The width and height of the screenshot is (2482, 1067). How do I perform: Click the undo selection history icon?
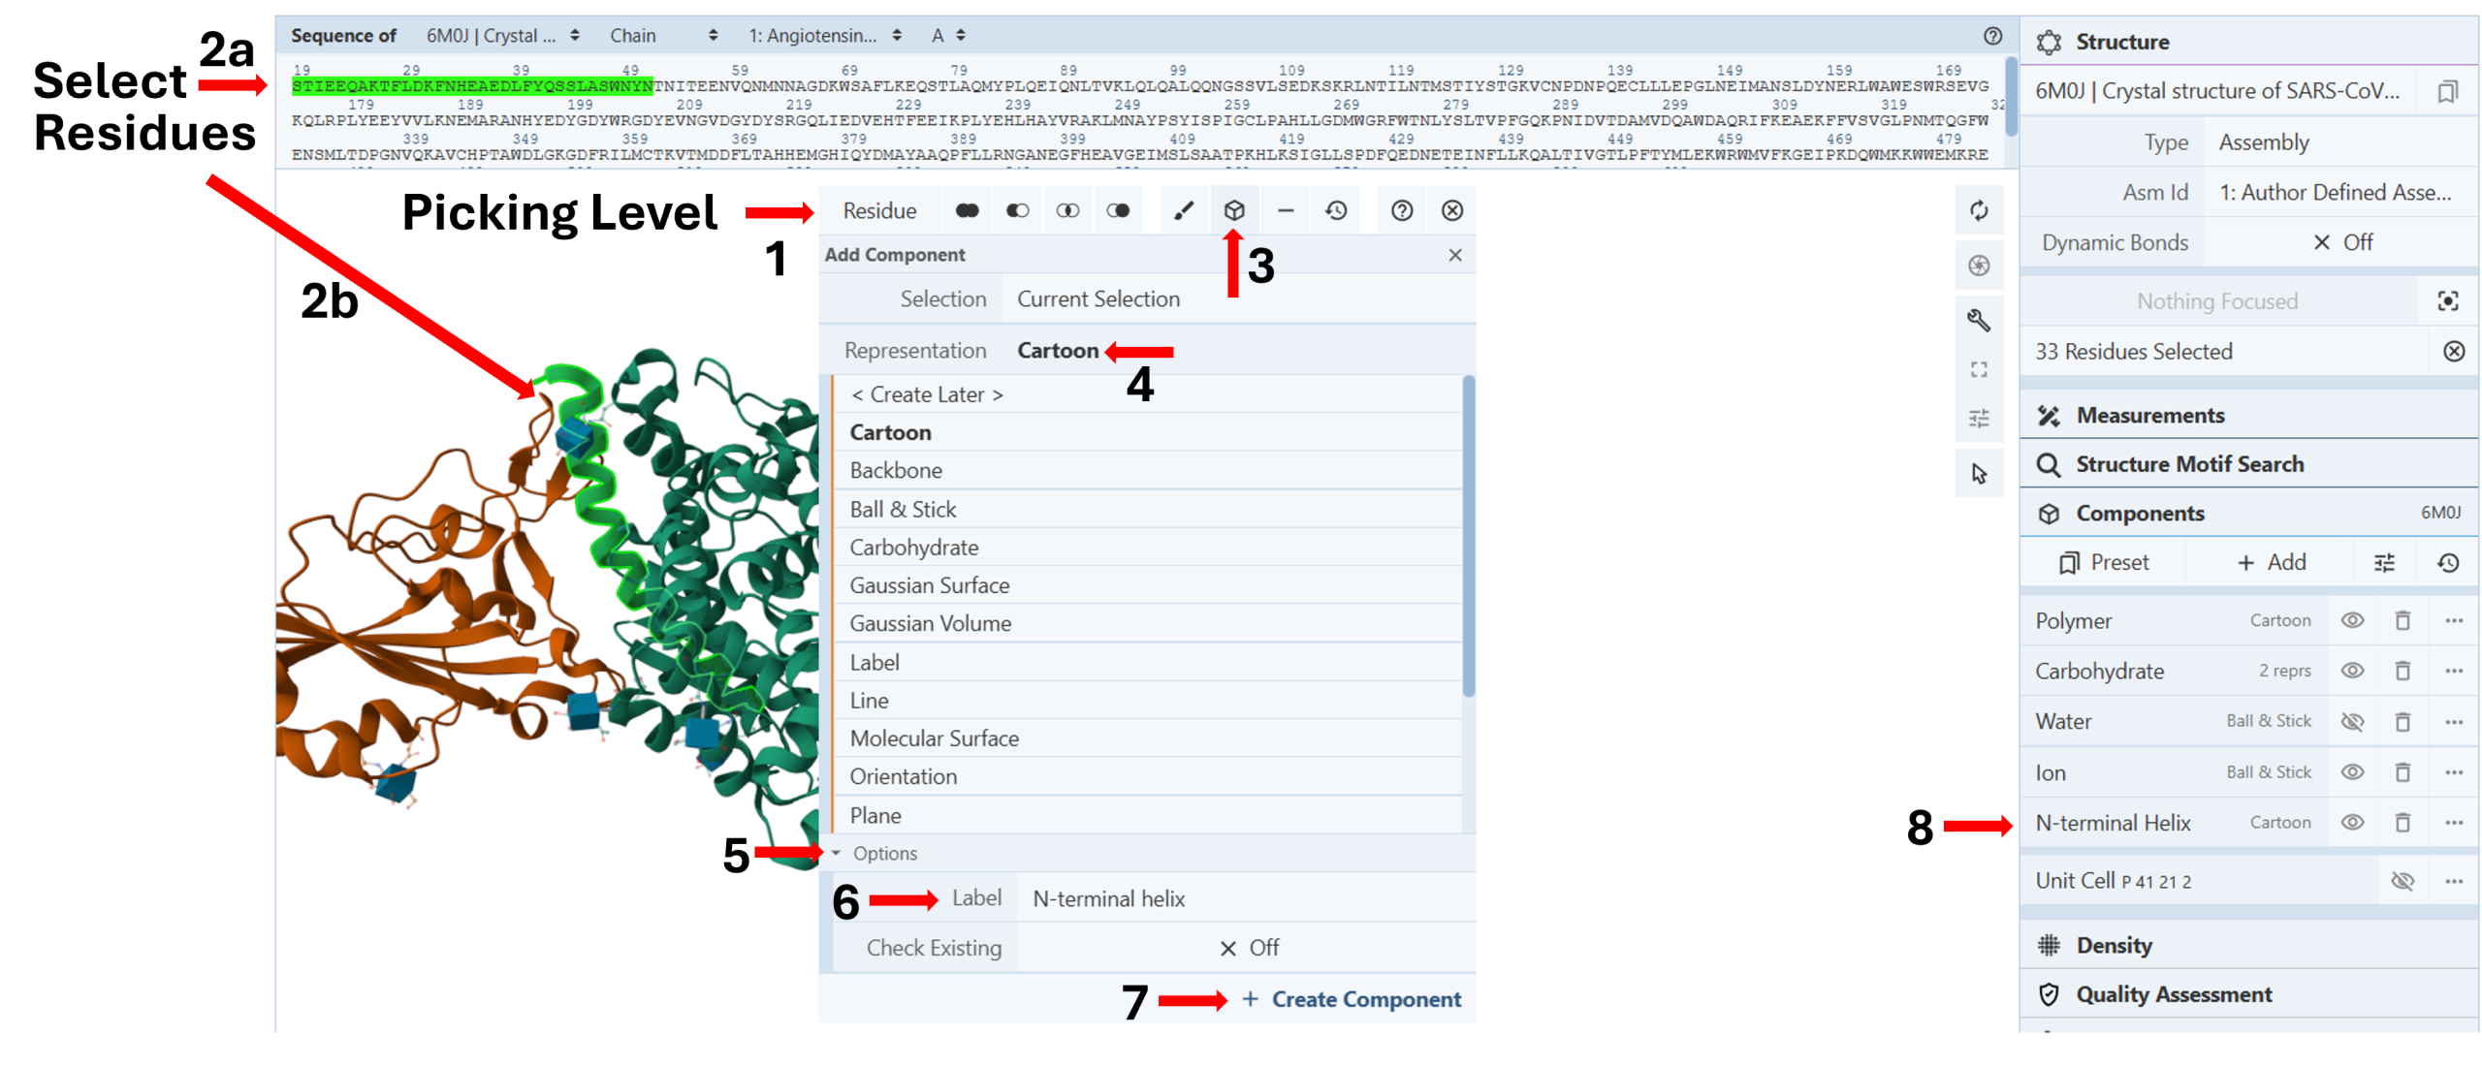tap(1336, 210)
